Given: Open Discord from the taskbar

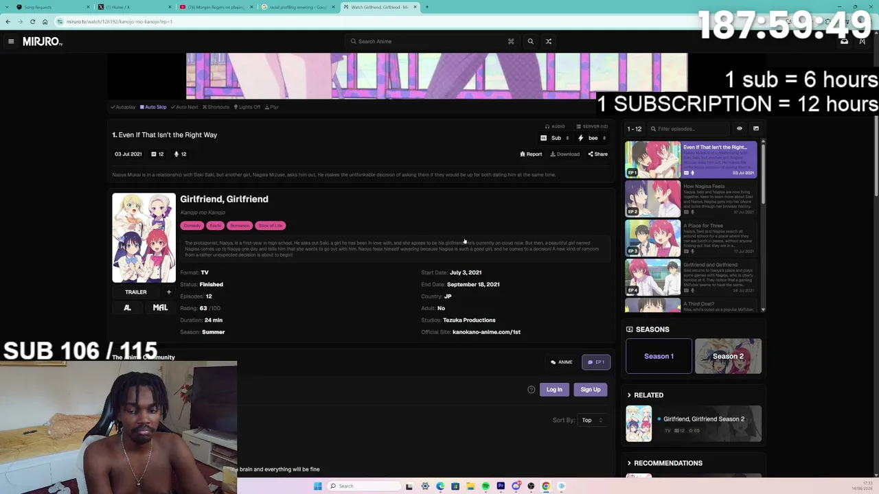Looking at the screenshot, I should 516,486.
